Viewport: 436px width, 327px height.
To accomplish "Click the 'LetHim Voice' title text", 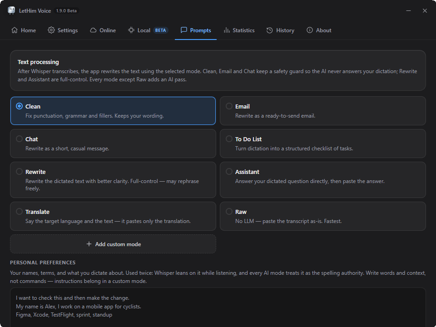I will (35, 11).
